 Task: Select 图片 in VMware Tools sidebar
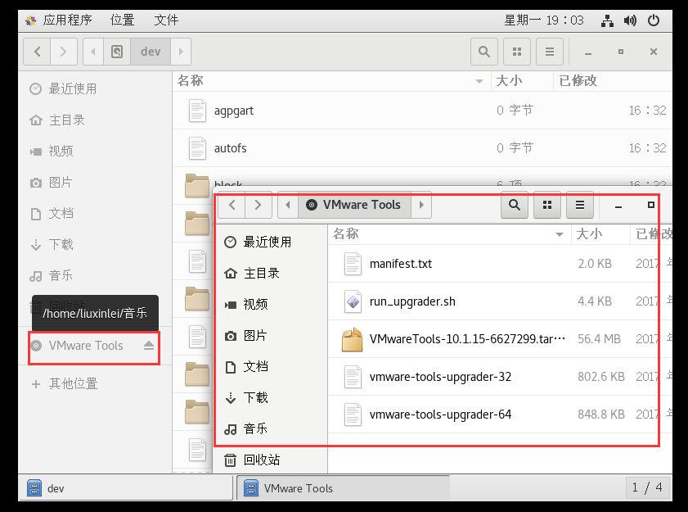pyautogui.click(x=270, y=335)
